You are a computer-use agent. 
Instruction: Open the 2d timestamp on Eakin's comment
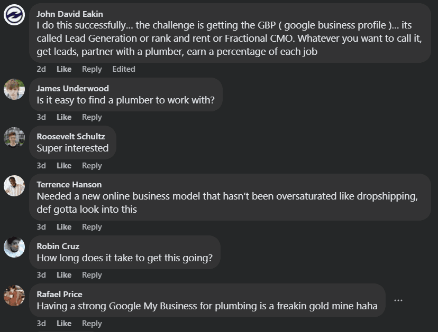pos(41,69)
